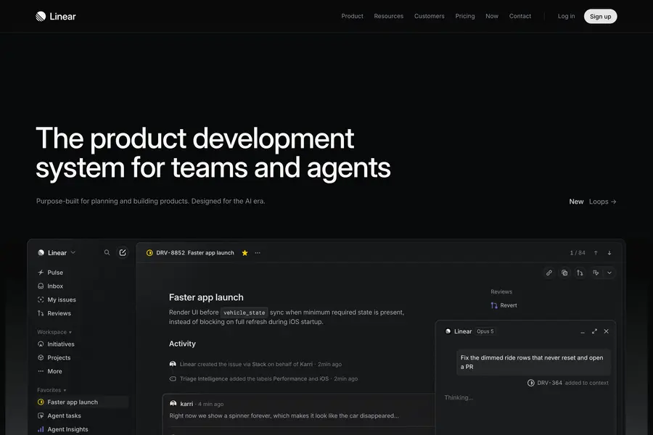Open the issue's three-dot options menu
653x435 pixels.
point(258,253)
